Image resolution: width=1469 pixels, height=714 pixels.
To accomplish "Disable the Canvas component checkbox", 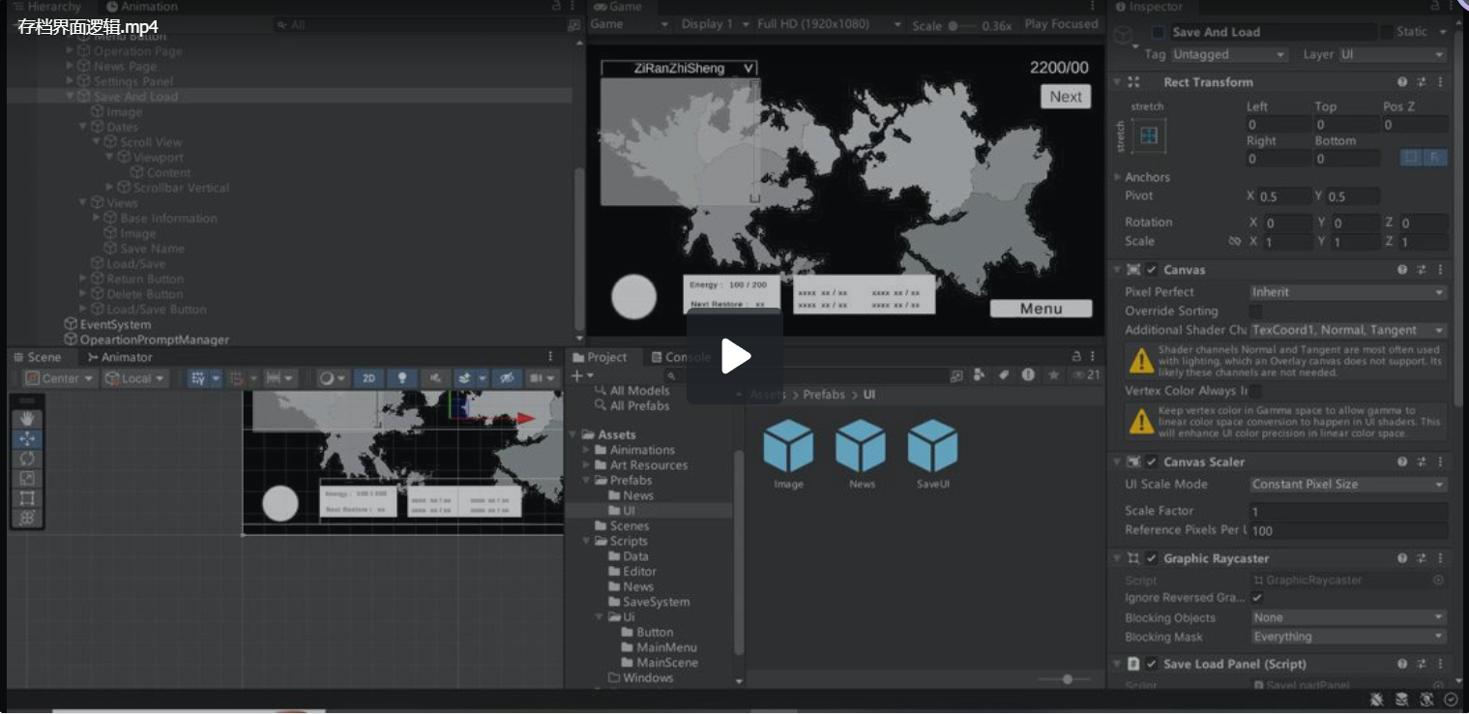I will click(x=1152, y=270).
